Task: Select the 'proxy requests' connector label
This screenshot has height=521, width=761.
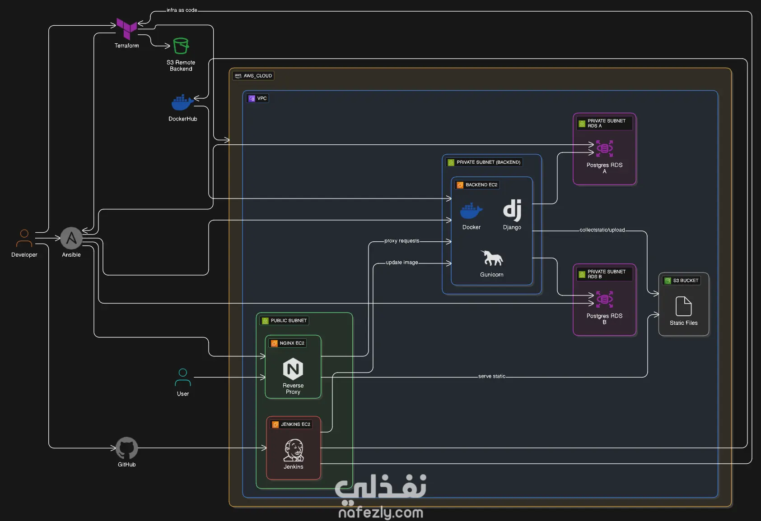Action: point(402,241)
